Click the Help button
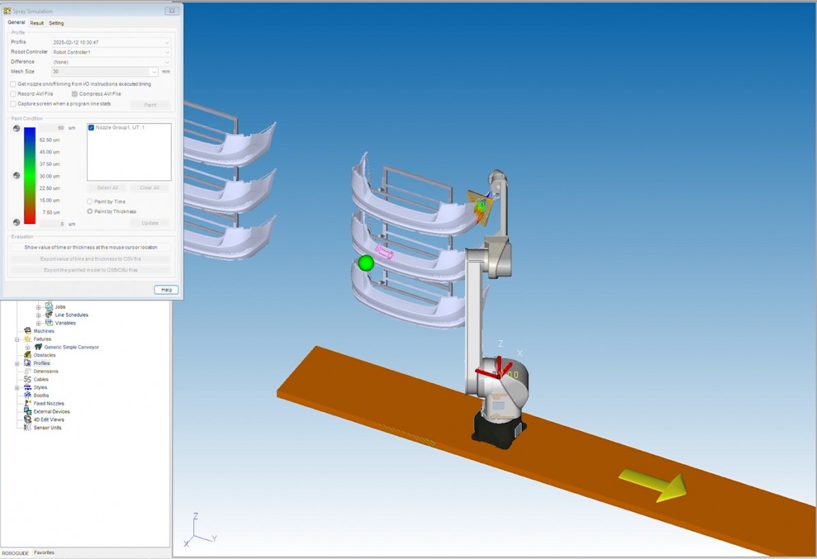The height and width of the screenshot is (559, 817). [x=165, y=290]
